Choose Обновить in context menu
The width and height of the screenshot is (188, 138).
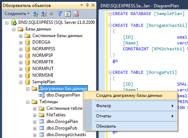click(x=130, y=126)
